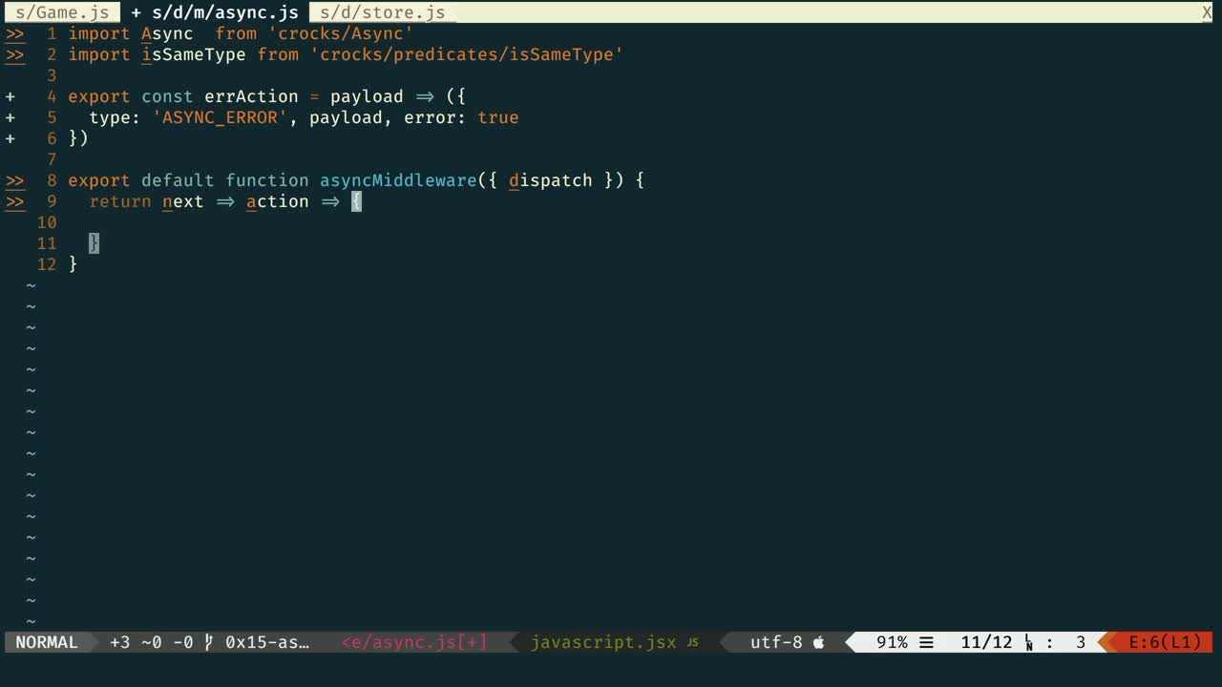Click the E:6(L1) error indicator
Viewport: 1222px width, 687px height.
[x=1165, y=642]
